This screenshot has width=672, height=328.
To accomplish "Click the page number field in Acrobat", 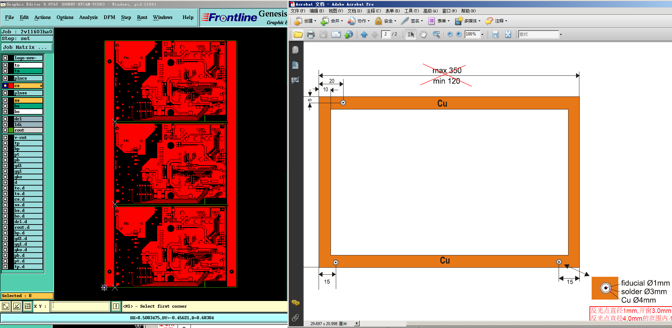I will pyautogui.click(x=386, y=34).
